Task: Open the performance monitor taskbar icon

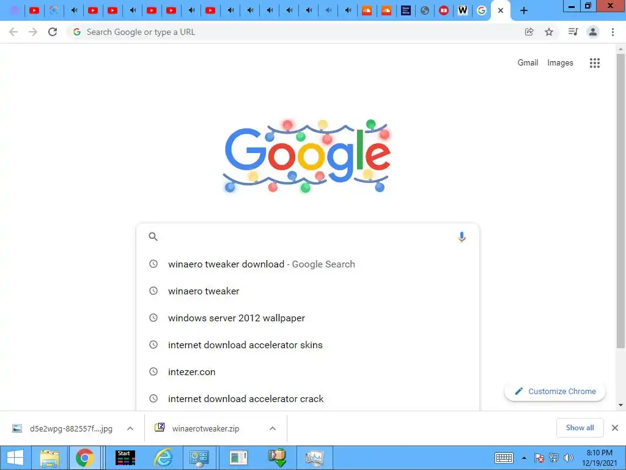Action: click(314, 458)
